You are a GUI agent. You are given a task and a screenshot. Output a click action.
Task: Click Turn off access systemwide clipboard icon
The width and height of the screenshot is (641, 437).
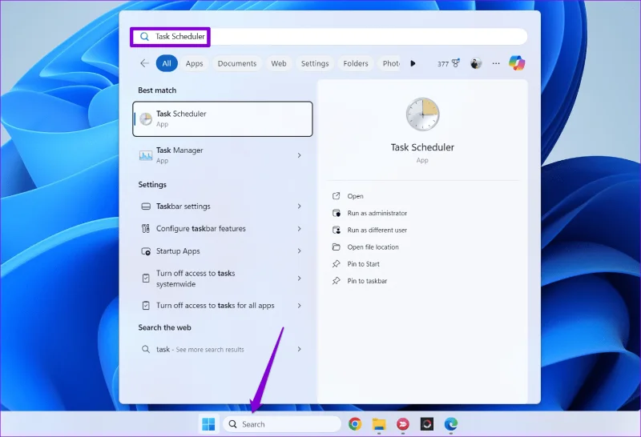146,279
